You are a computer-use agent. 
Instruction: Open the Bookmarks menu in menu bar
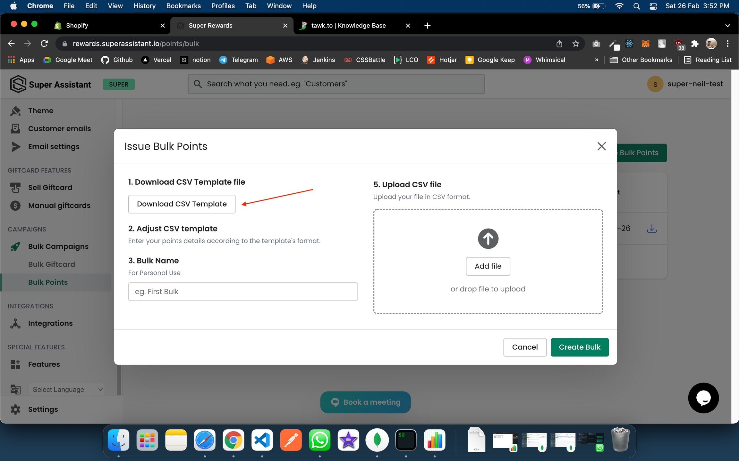point(183,6)
